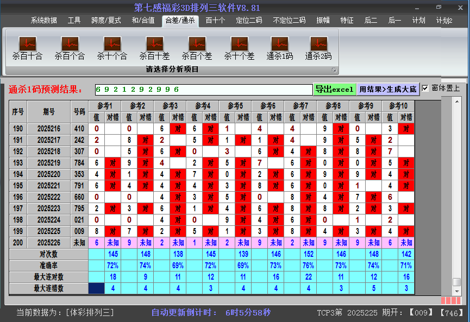
Task: Switch to the 后二 tab
Action: pyautogui.click(x=371, y=21)
